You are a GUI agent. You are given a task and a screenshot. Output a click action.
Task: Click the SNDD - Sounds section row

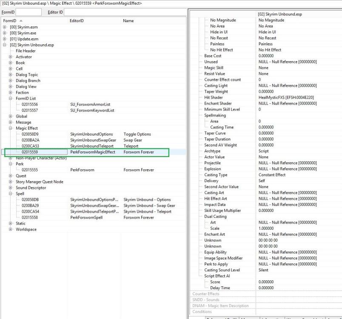tap(266, 300)
